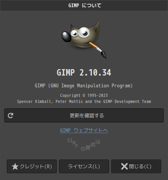Click Wilber's small left eye
Image resolution: width=168 pixels, height=180 pixels.
point(74,33)
